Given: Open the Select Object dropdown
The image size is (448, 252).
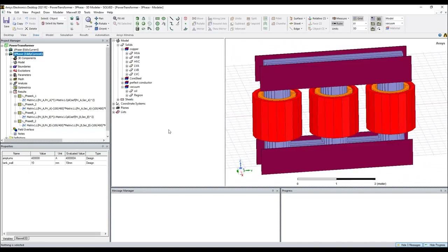Looking at the screenshot, I should tap(65, 19).
